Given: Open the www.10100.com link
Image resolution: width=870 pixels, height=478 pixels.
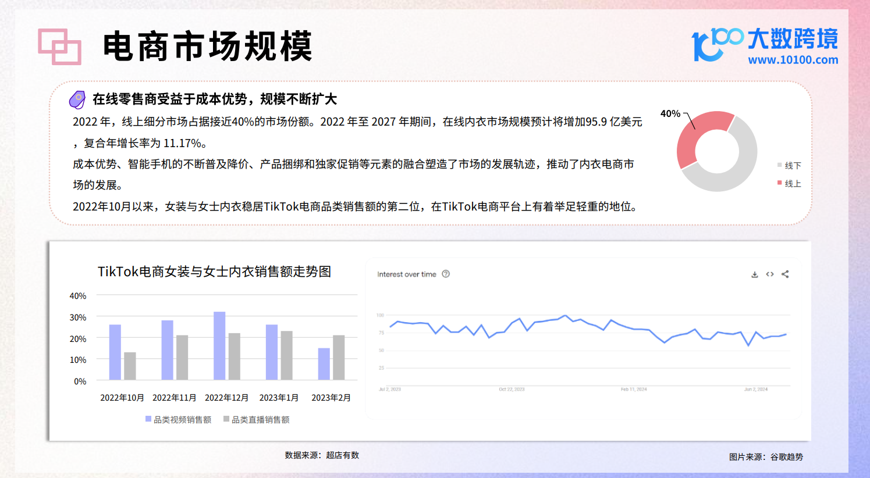Looking at the screenshot, I should pyautogui.click(x=793, y=59).
